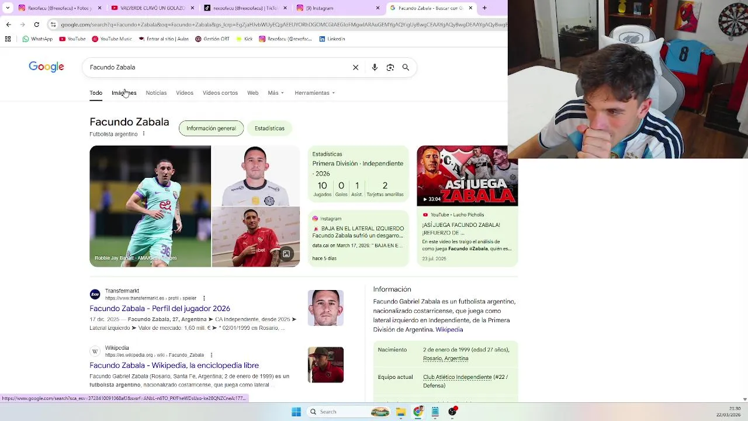Viewport: 748px width, 421px height.
Task: Switch to the VALVERDE CLAVÓ UN GOLAZO YouTube tab
Action: pyautogui.click(x=151, y=8)
